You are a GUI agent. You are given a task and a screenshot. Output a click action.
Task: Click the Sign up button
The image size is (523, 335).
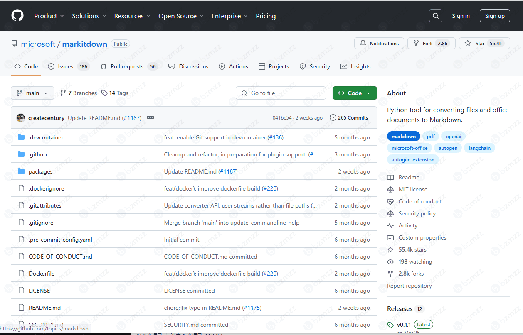coord(495,16)
